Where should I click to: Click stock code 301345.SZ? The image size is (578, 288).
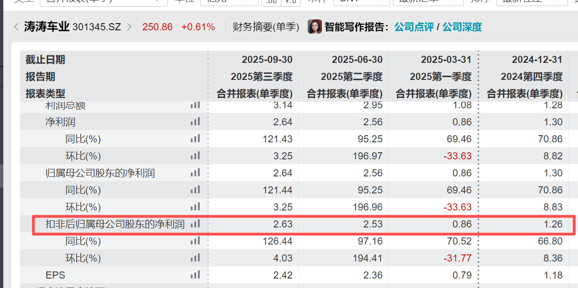coord(98,27)
